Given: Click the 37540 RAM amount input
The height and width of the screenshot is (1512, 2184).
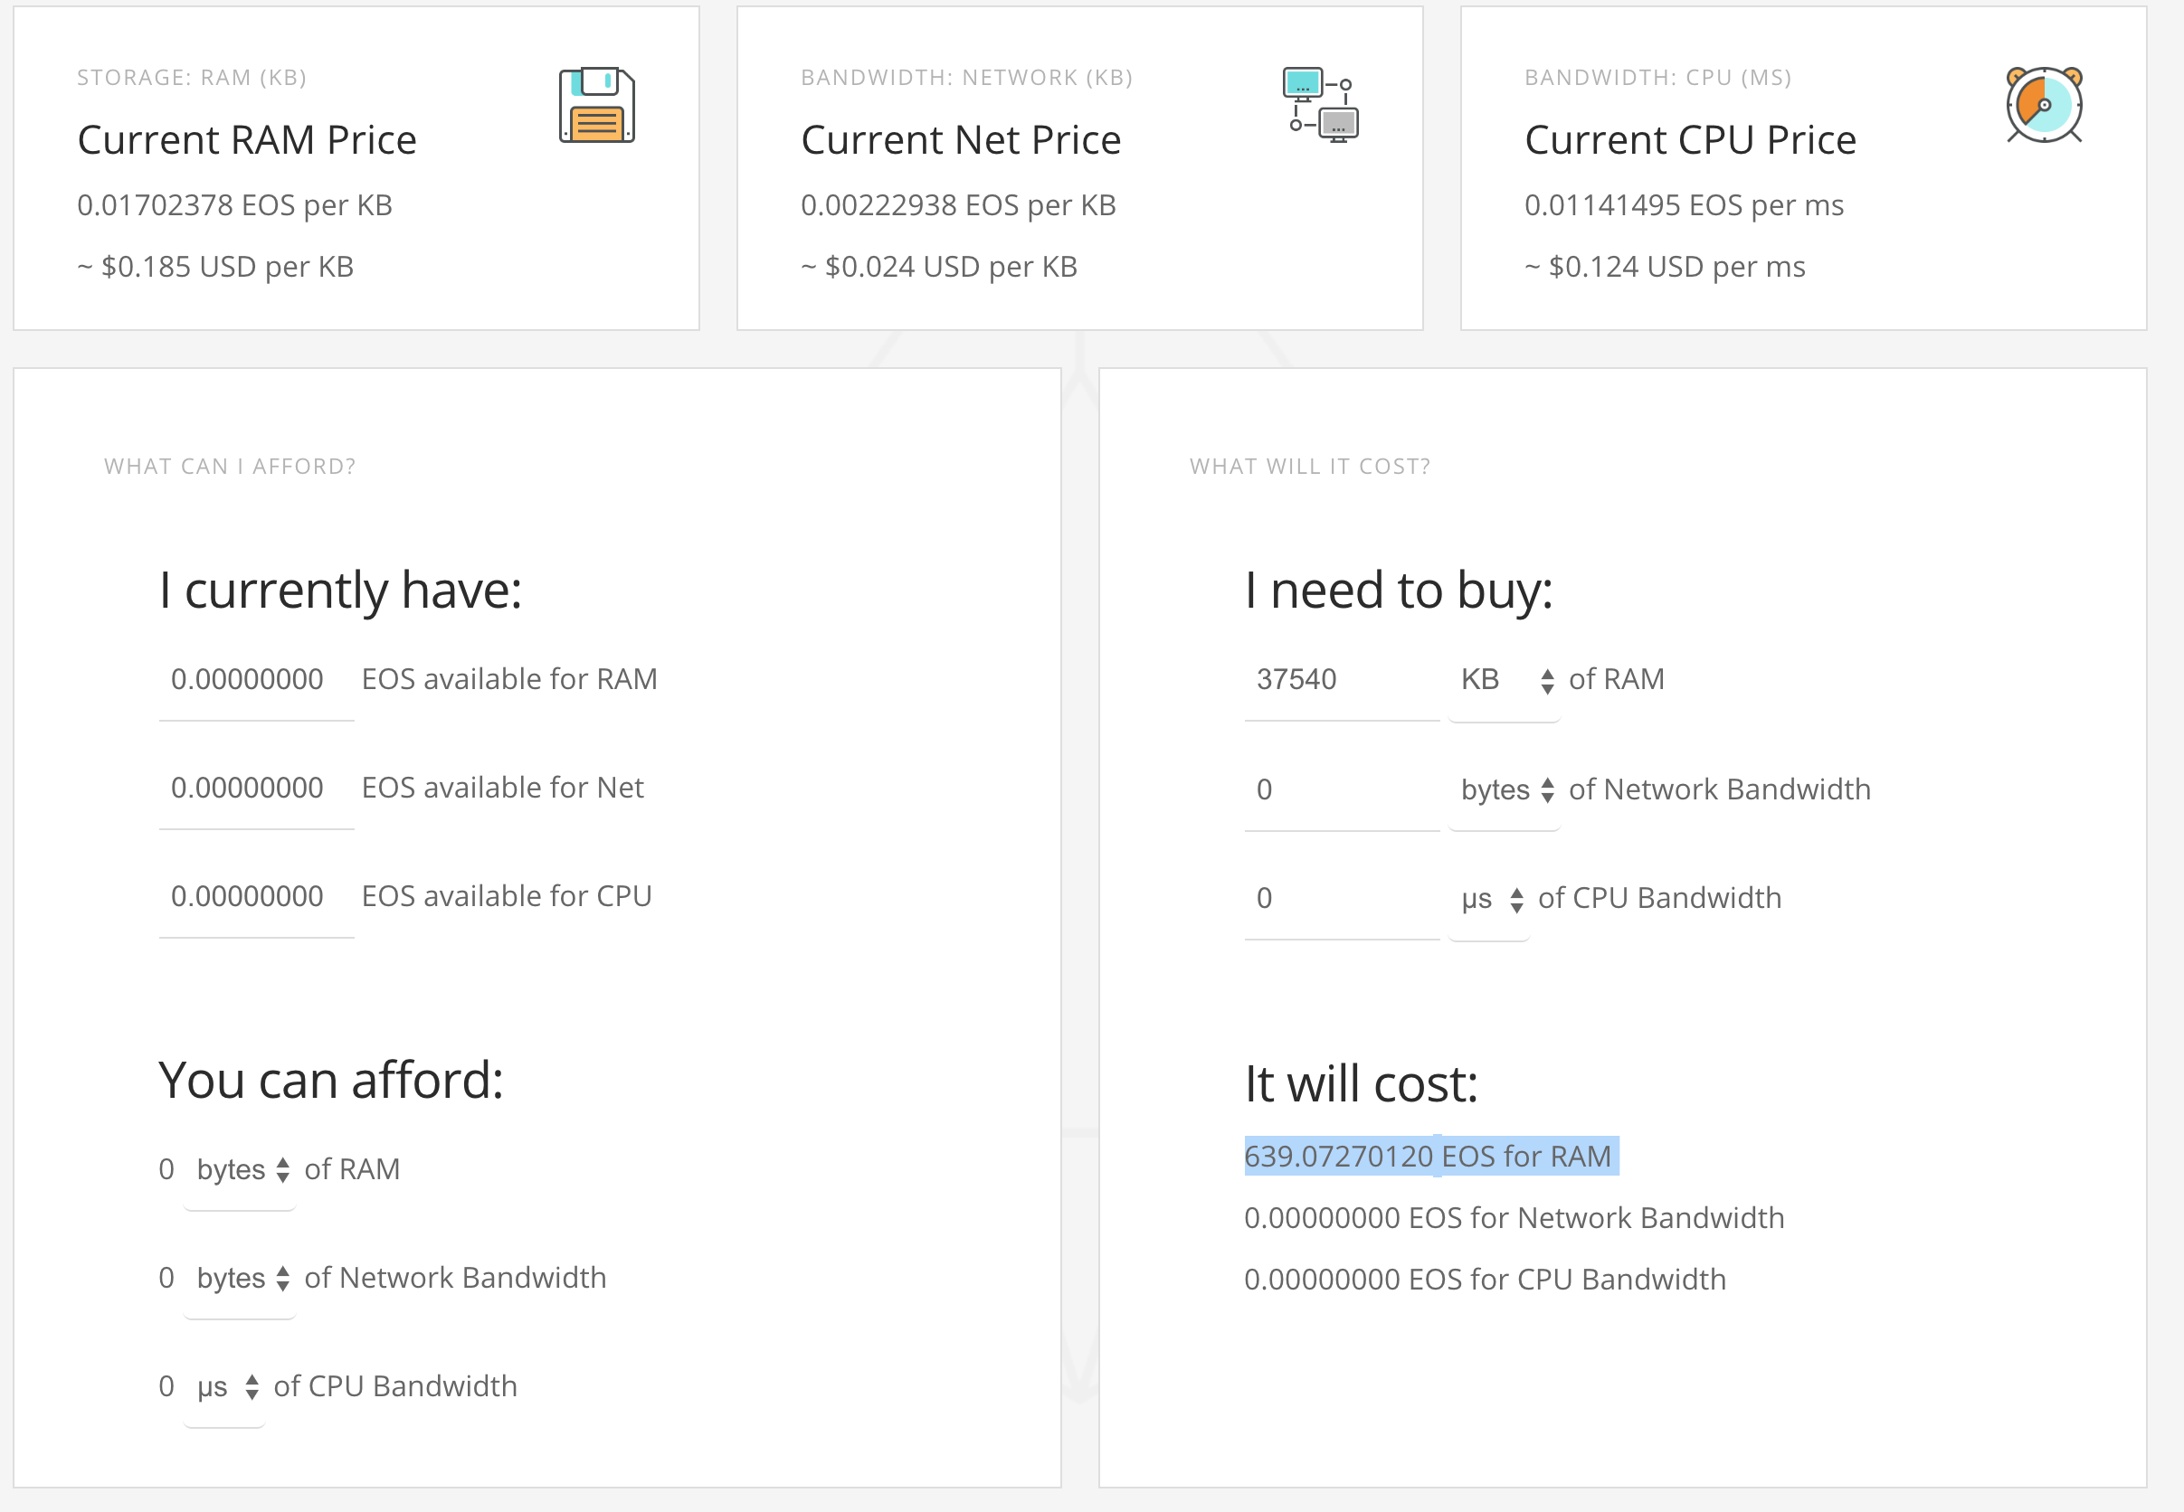Looking at the screenshot, I should [x=1341, y=680].
